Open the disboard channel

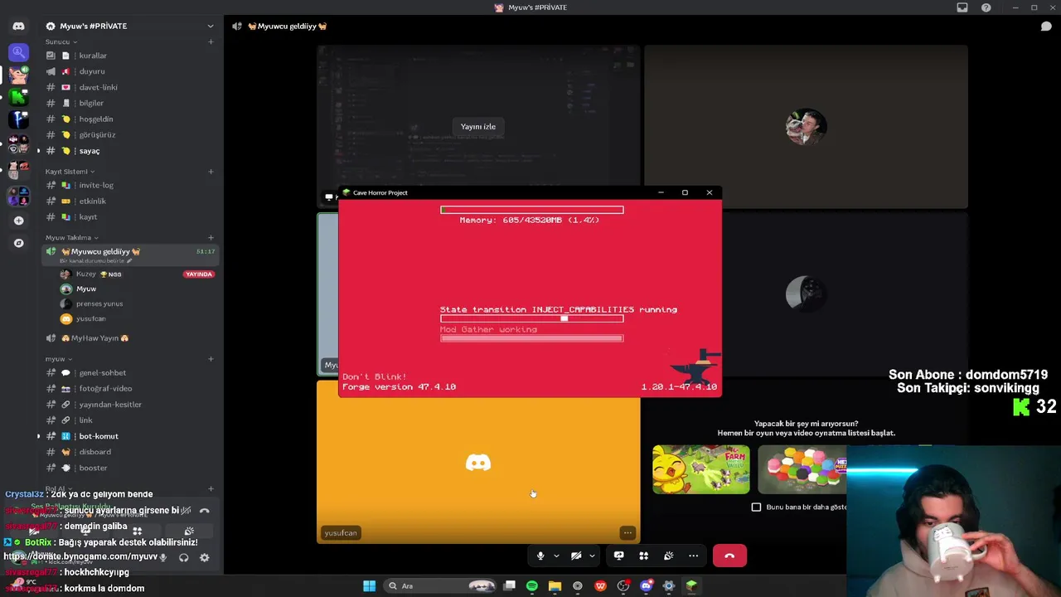click(128, 452)
